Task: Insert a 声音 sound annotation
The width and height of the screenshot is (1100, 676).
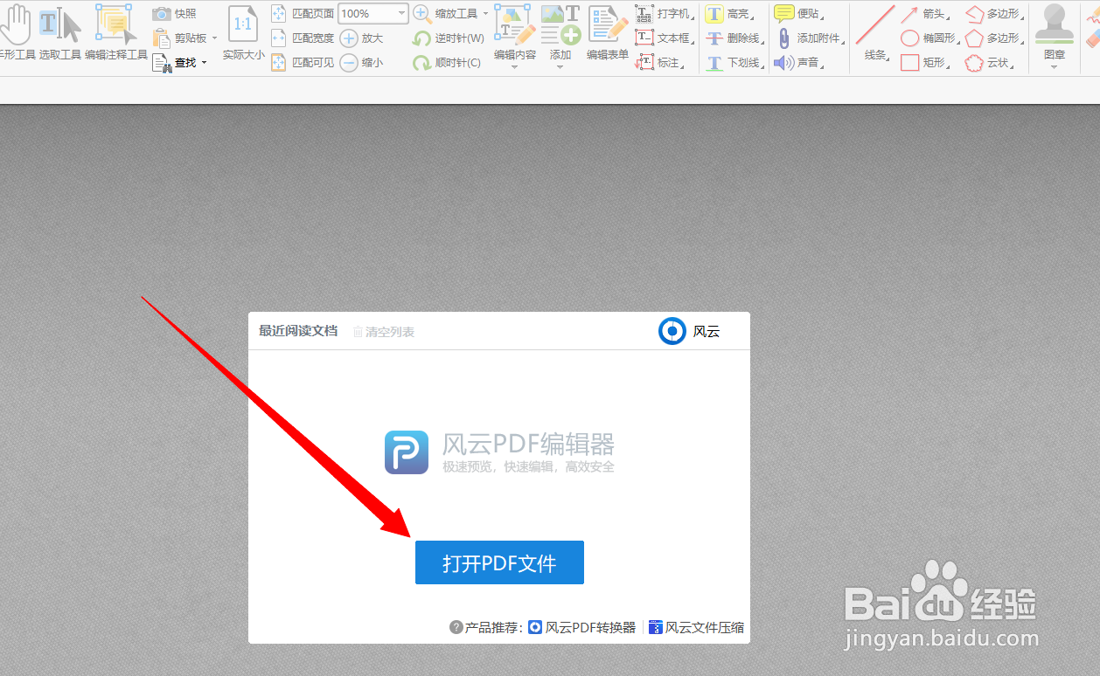Action: click(x=798, y=62)
